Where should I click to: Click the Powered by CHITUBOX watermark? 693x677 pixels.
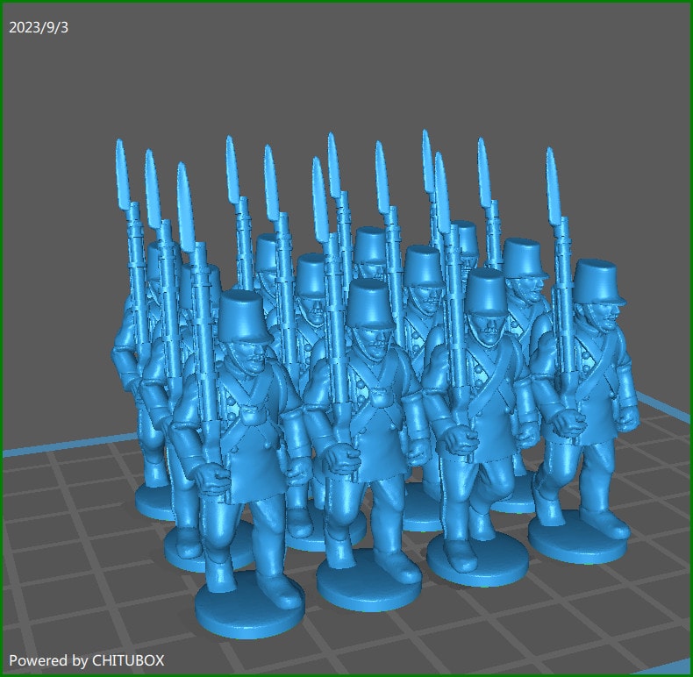point(86,659)
